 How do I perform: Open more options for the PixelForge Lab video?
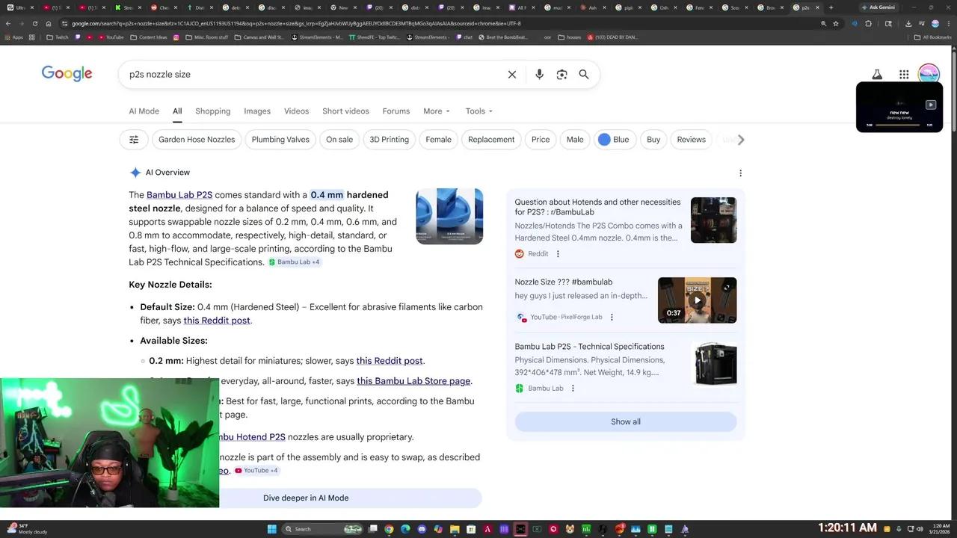coord(612,317)
